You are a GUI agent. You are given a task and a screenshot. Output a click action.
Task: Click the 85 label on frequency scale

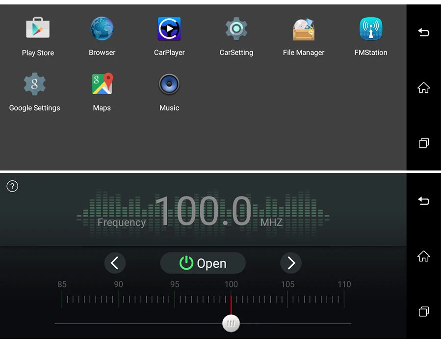[62, 284]
